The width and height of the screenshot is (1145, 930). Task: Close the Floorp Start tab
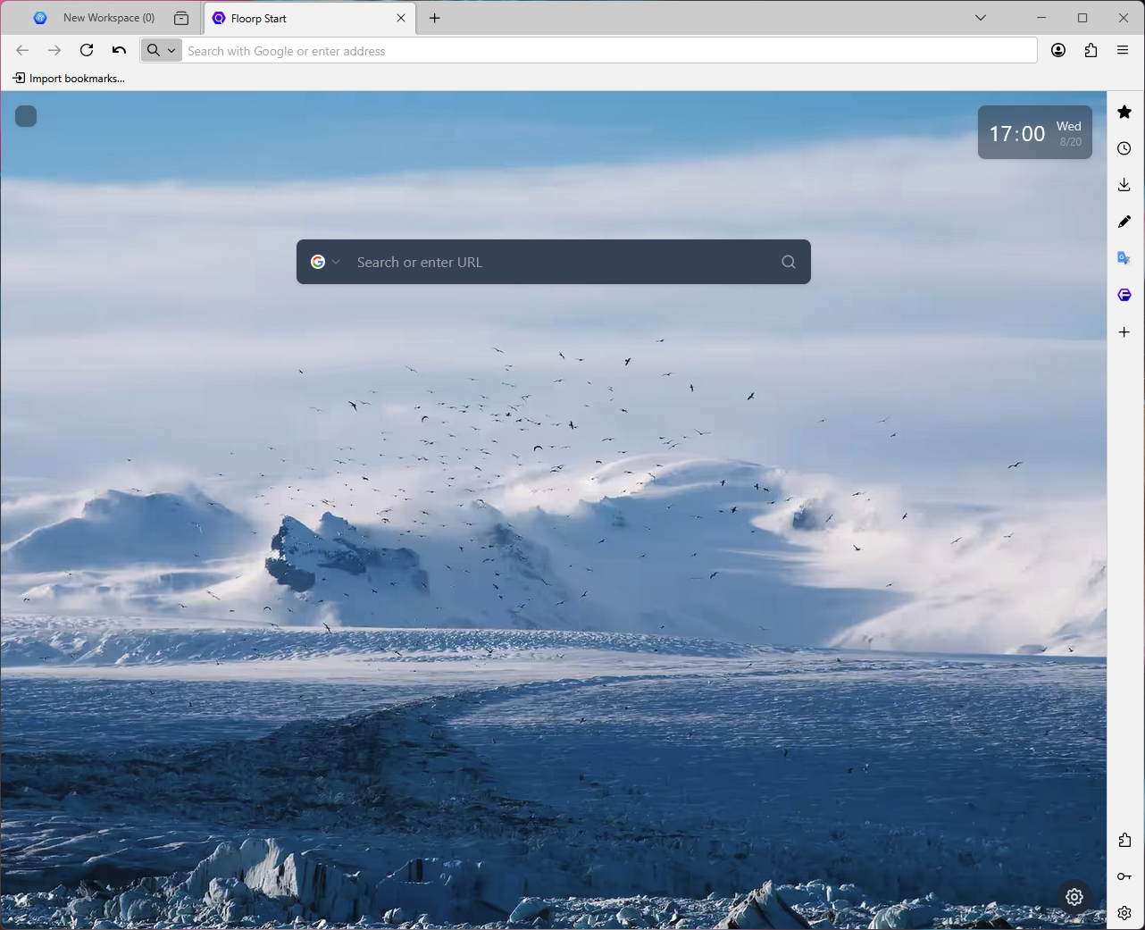pyautogui.click(x=401, y=18)
